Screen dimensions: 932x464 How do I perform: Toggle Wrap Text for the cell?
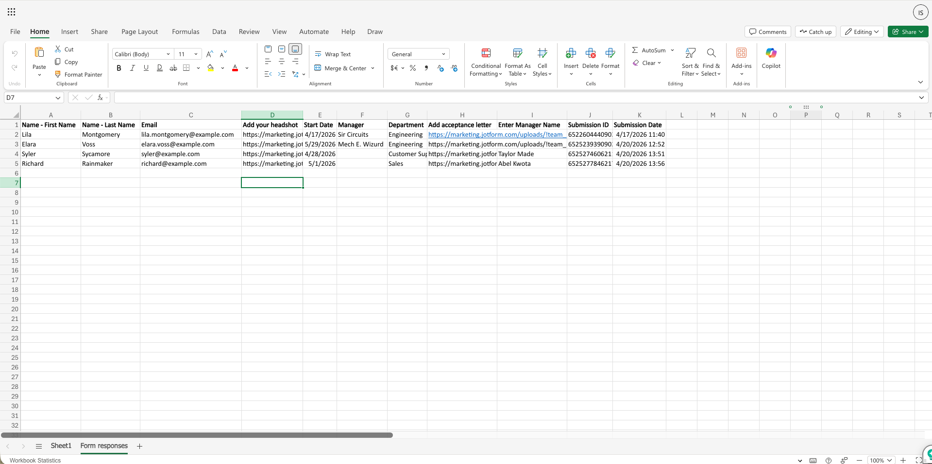tap(333, 54)
